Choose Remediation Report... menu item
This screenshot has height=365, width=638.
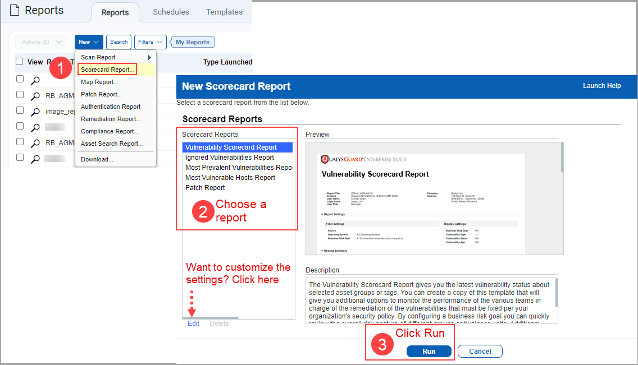(x=111, y=119)
